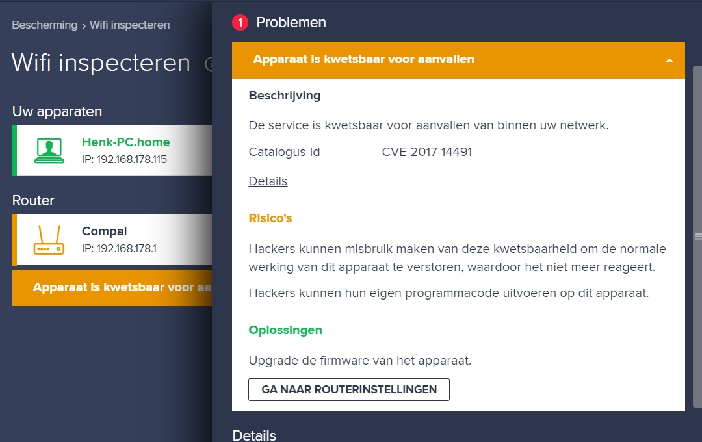Click the Details heading at panel bottom
This screenshot has width=702, height=442.
tap(254, 435)
